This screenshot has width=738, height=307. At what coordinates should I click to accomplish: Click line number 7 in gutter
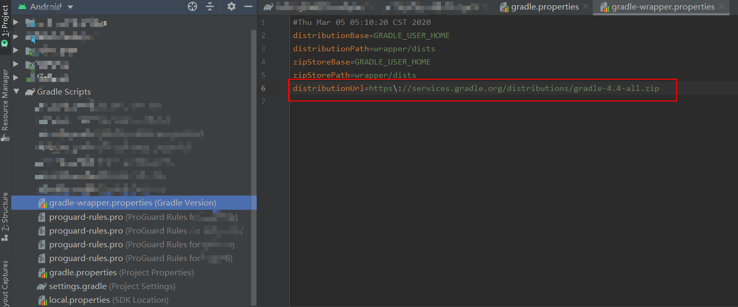tap(264, 101)
